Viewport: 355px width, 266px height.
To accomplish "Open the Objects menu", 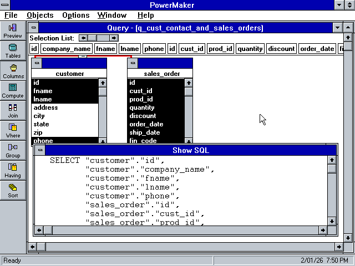I will click(40, 15).
